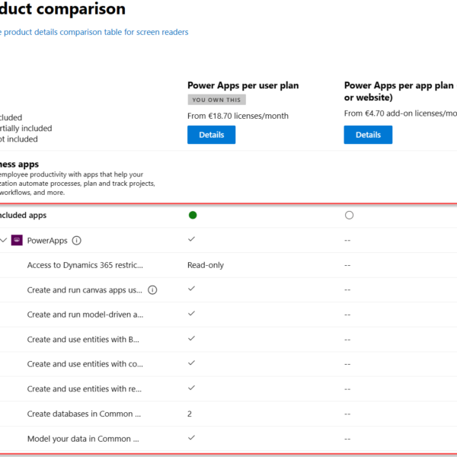Select the Access to Dynamics 365 row

point(85,265)
